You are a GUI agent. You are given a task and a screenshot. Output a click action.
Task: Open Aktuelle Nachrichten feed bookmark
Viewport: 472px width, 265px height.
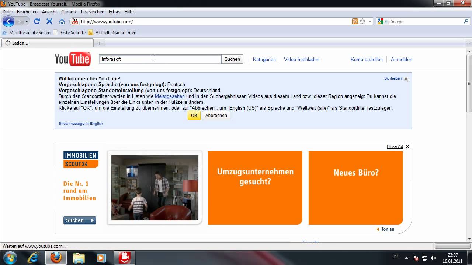pos(112,33)
